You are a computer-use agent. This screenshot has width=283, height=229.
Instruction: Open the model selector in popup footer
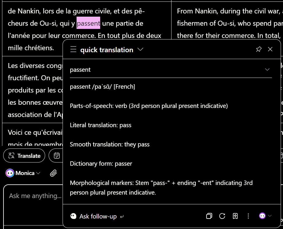[265, 216]
